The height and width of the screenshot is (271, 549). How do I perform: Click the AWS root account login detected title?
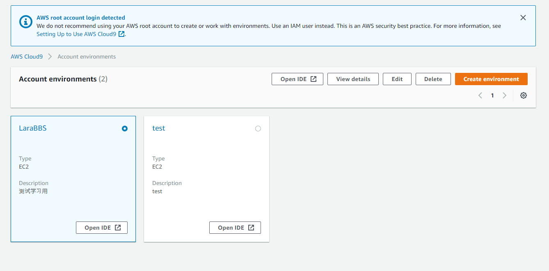[81, 18]
